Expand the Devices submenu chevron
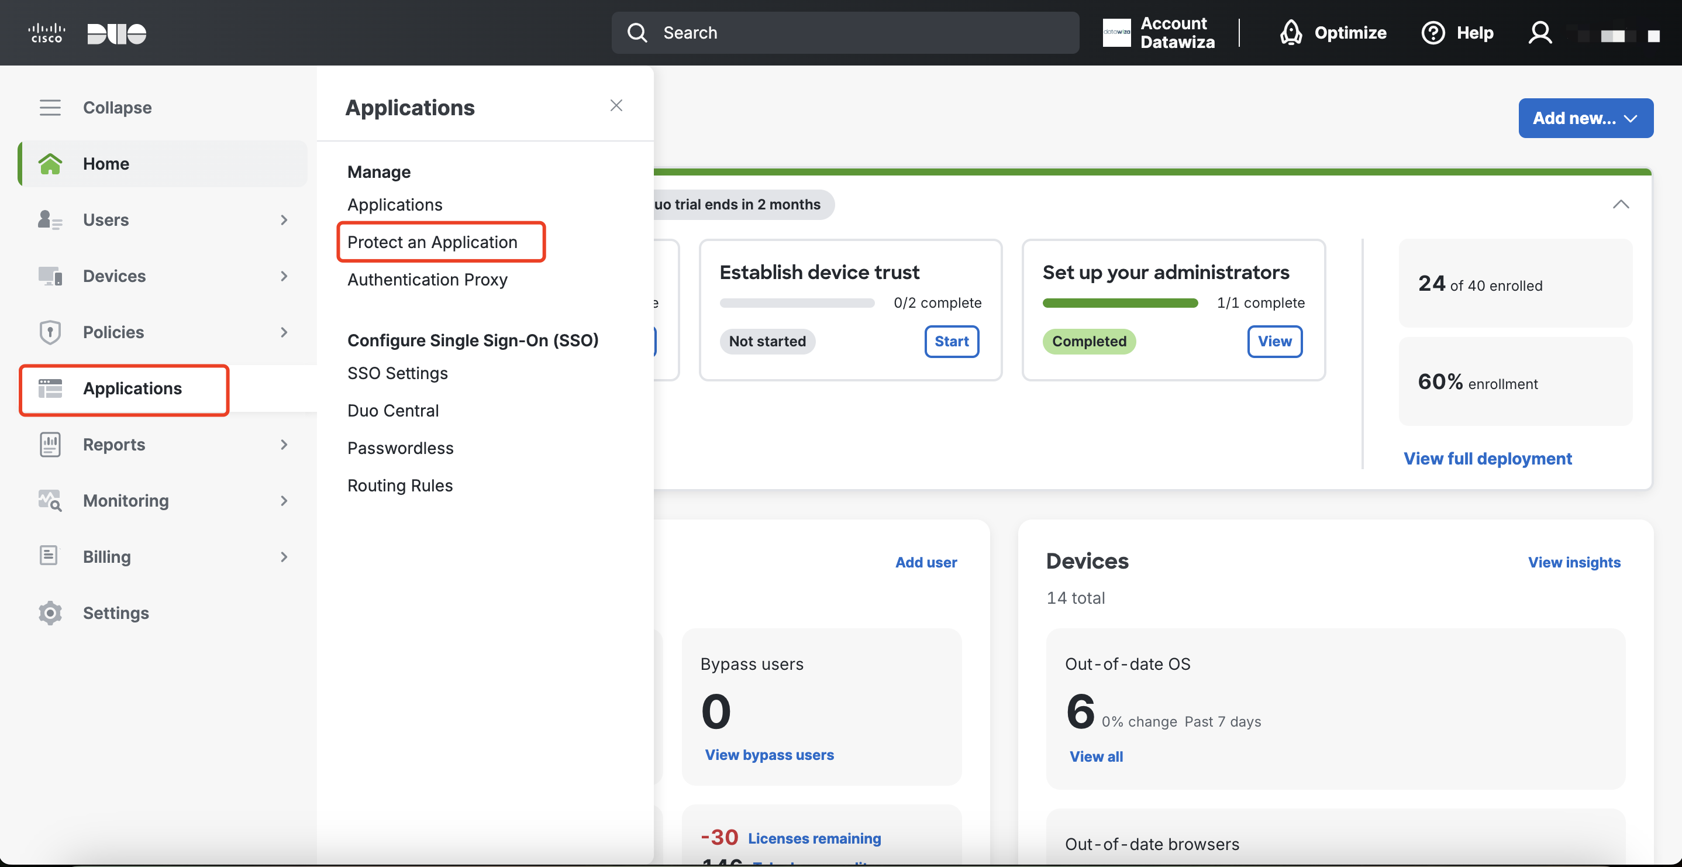The image size is (1682, 867). coord(284,276)
